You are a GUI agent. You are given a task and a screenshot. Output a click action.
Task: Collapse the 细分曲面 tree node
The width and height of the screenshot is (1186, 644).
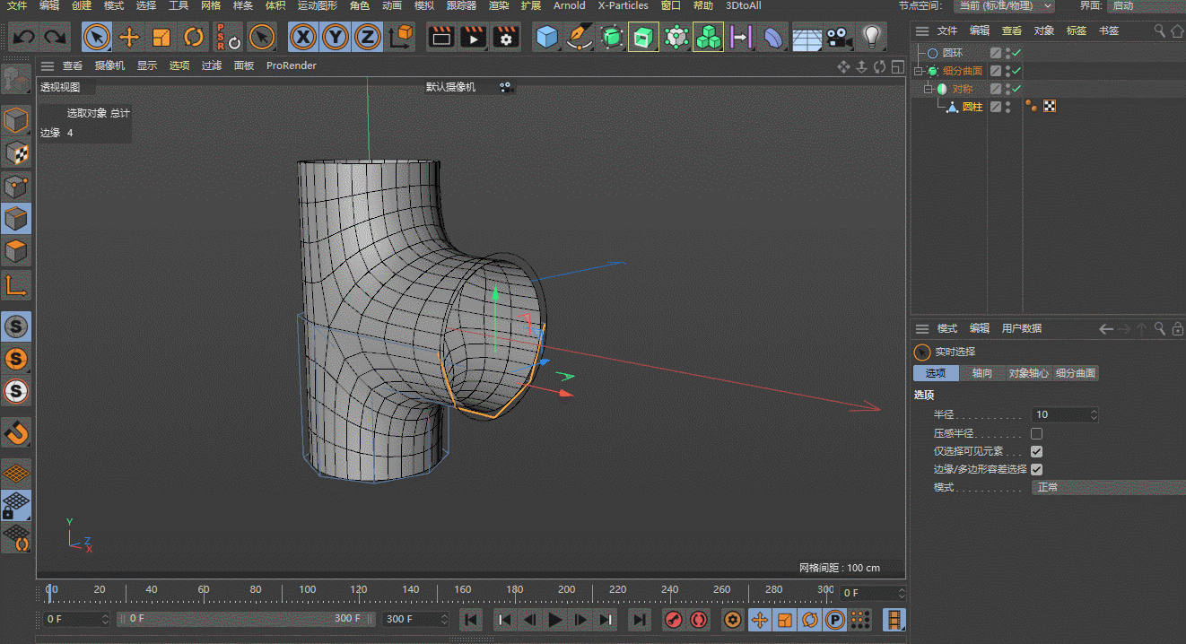[x=918, y=71]
